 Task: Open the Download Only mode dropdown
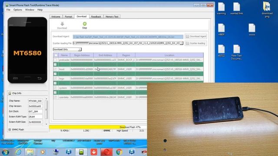(67, 49)
